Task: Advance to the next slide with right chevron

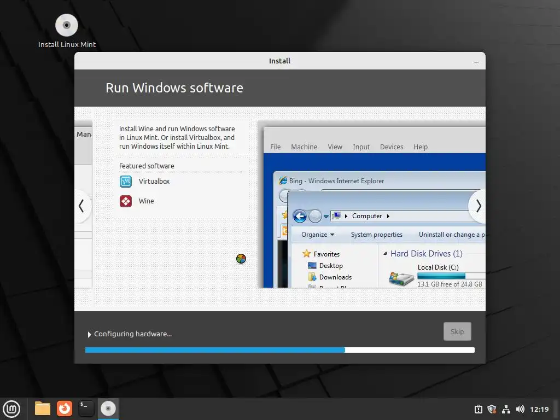Action: tap(478, 206)
